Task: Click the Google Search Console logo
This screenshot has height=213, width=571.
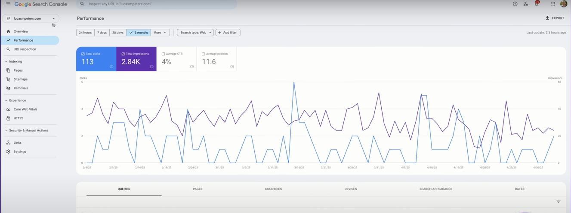Action: pyautogui.click(x=40, y=4)
